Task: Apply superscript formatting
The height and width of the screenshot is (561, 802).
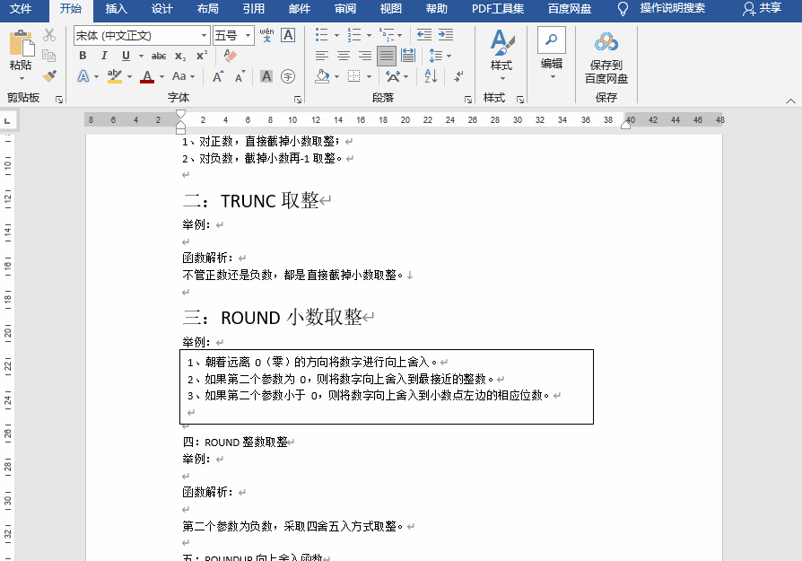Action: (202, 56)
